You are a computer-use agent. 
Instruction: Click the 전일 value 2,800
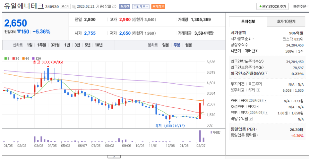click(90, 20)
